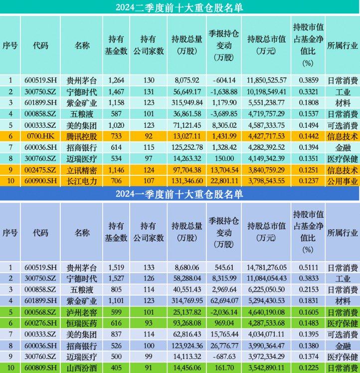The width and height of the screenshot is (360, 373).
Task: Select Q1 cell "314,769.95"
Action: [187, 301]
